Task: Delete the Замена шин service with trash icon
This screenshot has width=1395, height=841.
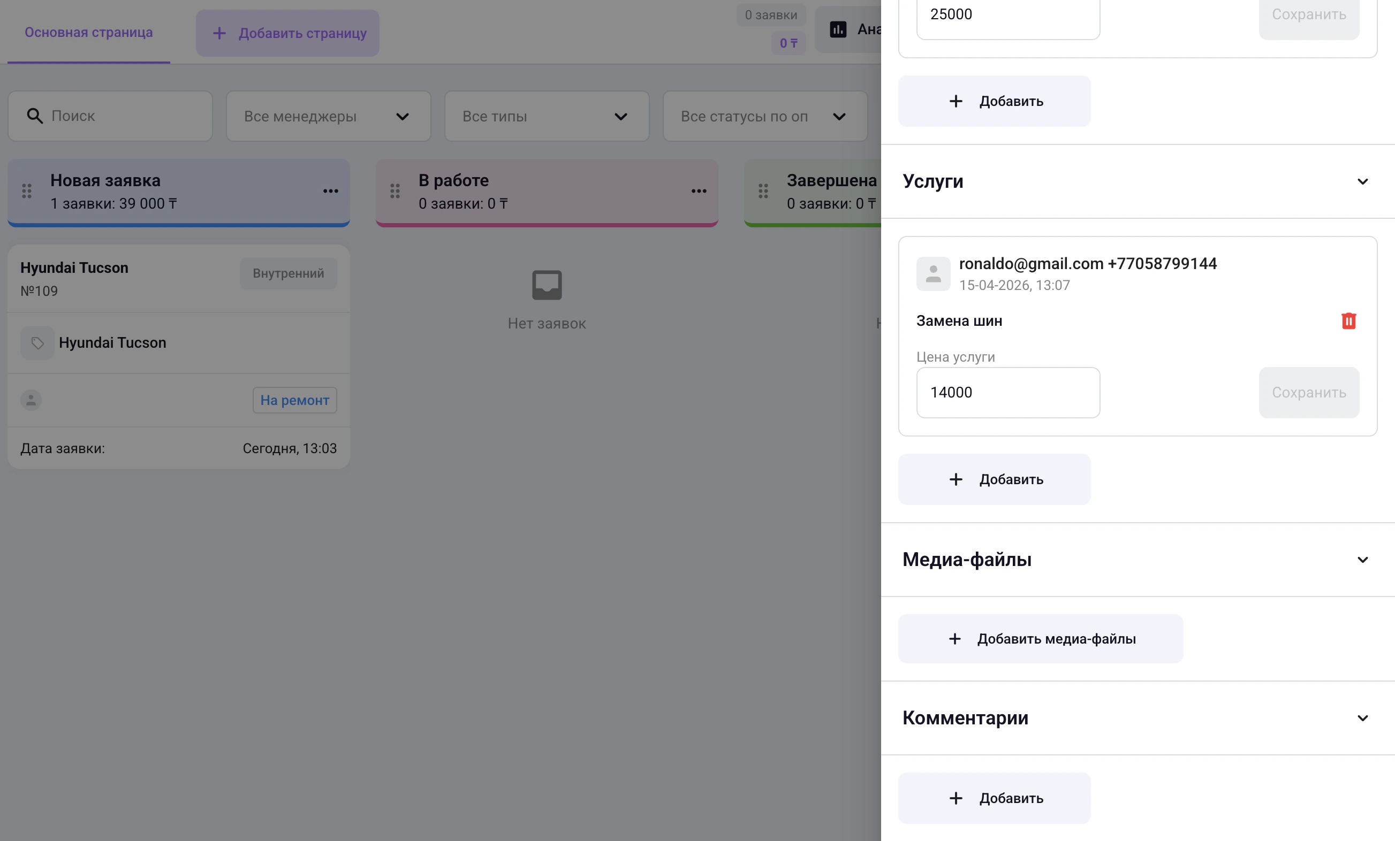Action: click(1348, 321)
